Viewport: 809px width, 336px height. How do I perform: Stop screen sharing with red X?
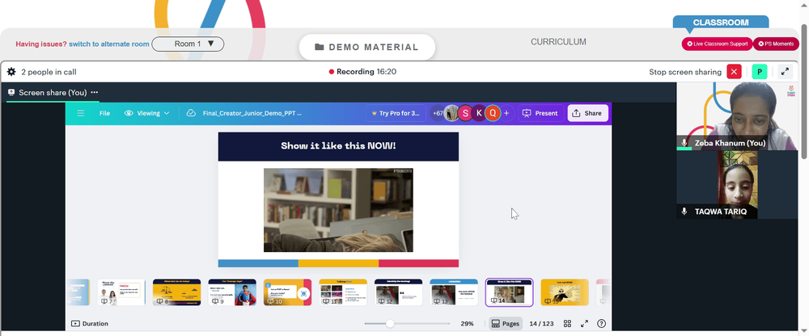pos(734,72)
